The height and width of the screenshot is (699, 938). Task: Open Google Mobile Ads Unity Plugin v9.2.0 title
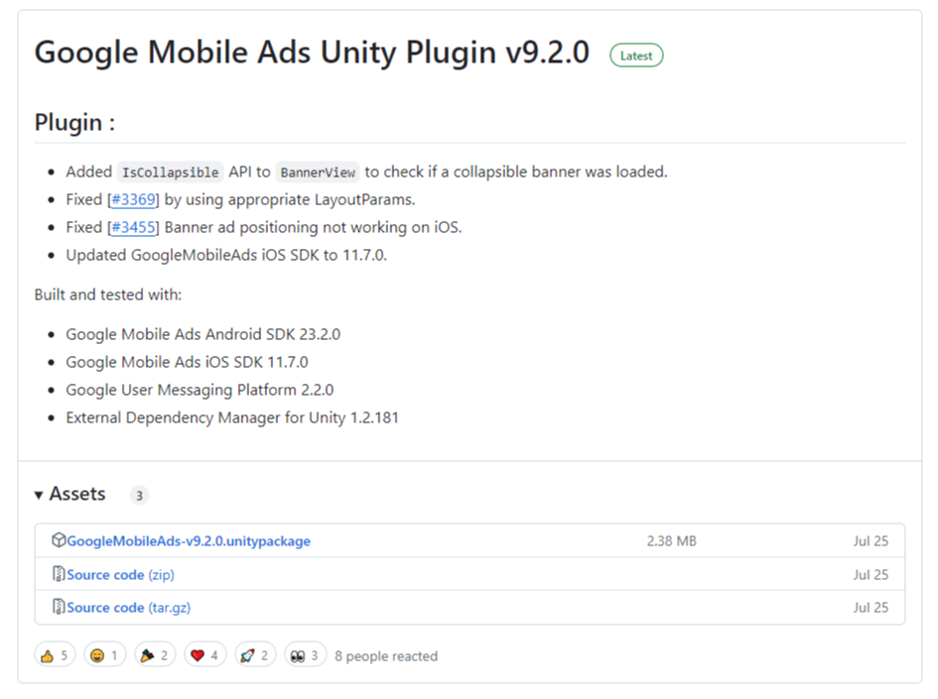(x=312, y=53)
